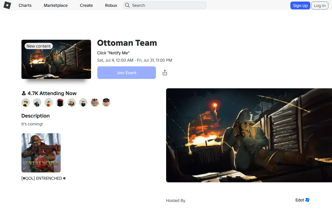Open the fifth attendee avatar with blonde hair
The height and width of the screenshot is (215, 332).
72,102
